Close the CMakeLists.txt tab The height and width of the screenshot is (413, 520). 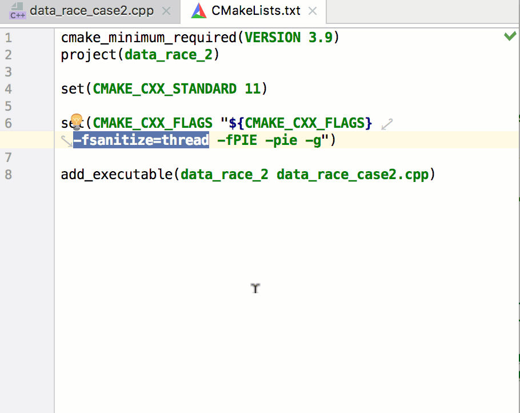click(x=312, y=10)
